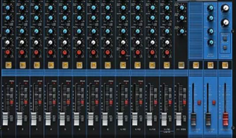Click the first blue-section fader left of master
The image size is (236, 138).
(194, 118)
